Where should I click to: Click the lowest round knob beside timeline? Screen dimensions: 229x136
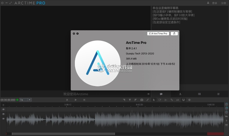[226, 112]
